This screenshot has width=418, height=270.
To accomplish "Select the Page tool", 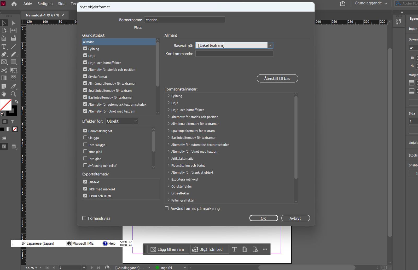I will (x=4, y=31).
